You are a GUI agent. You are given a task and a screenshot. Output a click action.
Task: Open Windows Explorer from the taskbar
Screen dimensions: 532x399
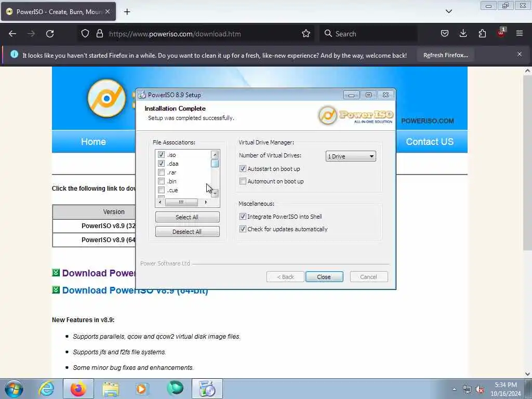111,389
